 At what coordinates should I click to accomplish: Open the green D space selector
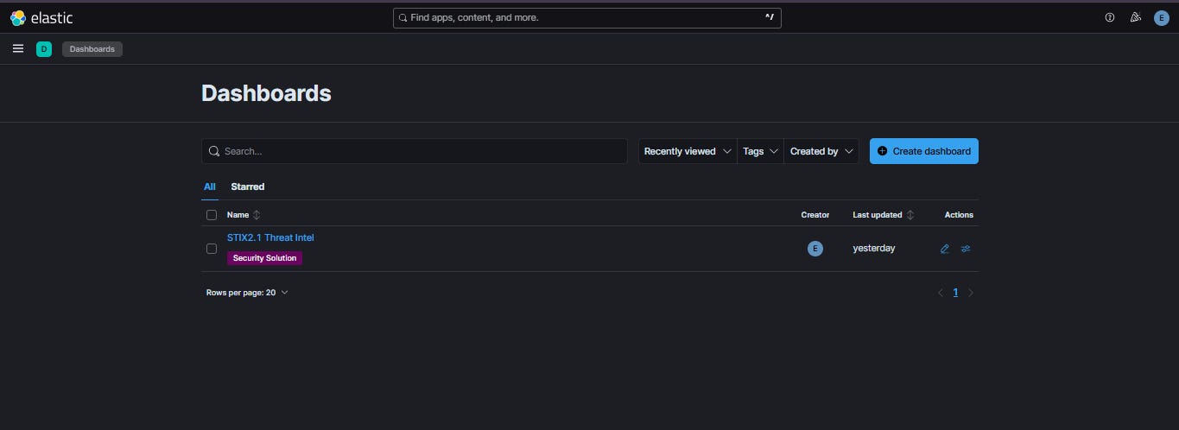44,49
